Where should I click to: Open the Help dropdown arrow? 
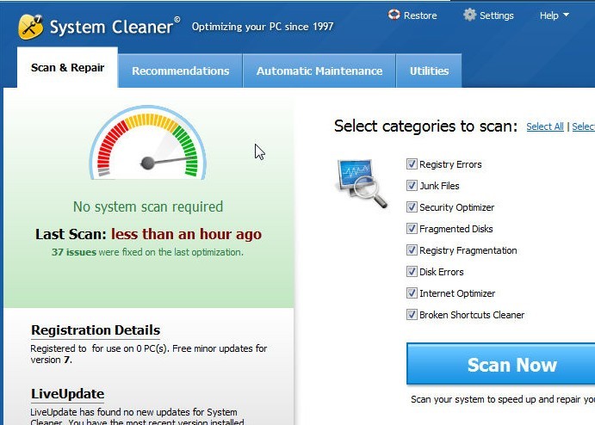point(567,15)
